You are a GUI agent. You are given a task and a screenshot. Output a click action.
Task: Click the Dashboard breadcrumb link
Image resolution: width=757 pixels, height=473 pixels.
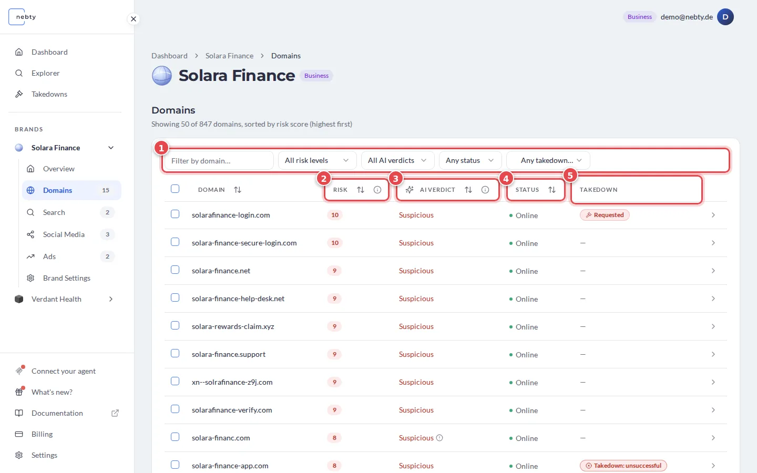[x=169, y=56]
